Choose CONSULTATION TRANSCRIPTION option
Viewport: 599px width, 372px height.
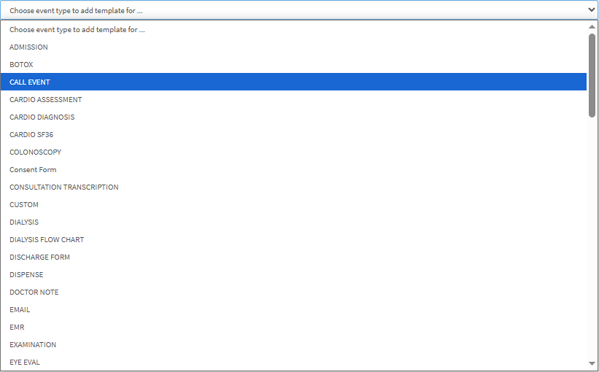coord(293,187)
